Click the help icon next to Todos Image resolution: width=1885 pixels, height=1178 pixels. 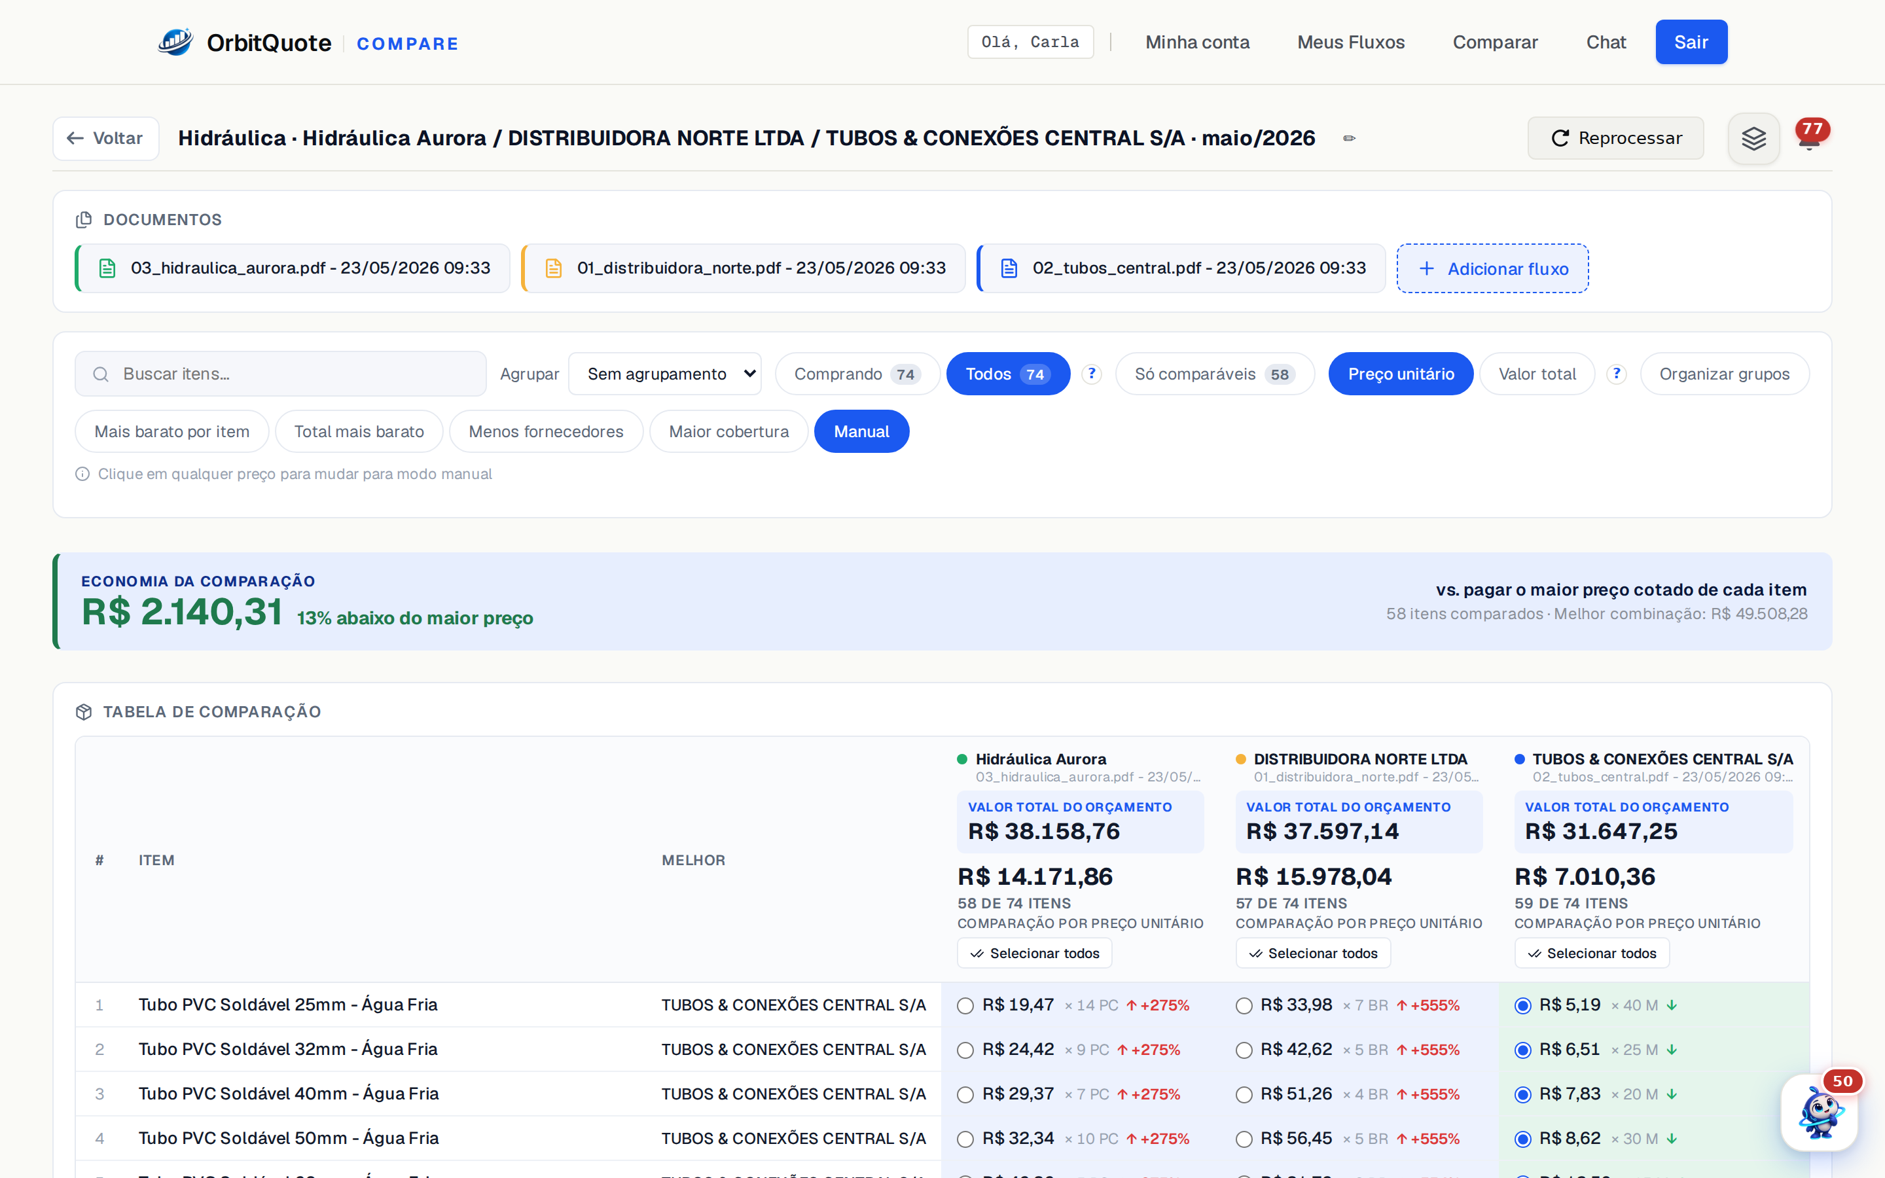pos(1092,374)
